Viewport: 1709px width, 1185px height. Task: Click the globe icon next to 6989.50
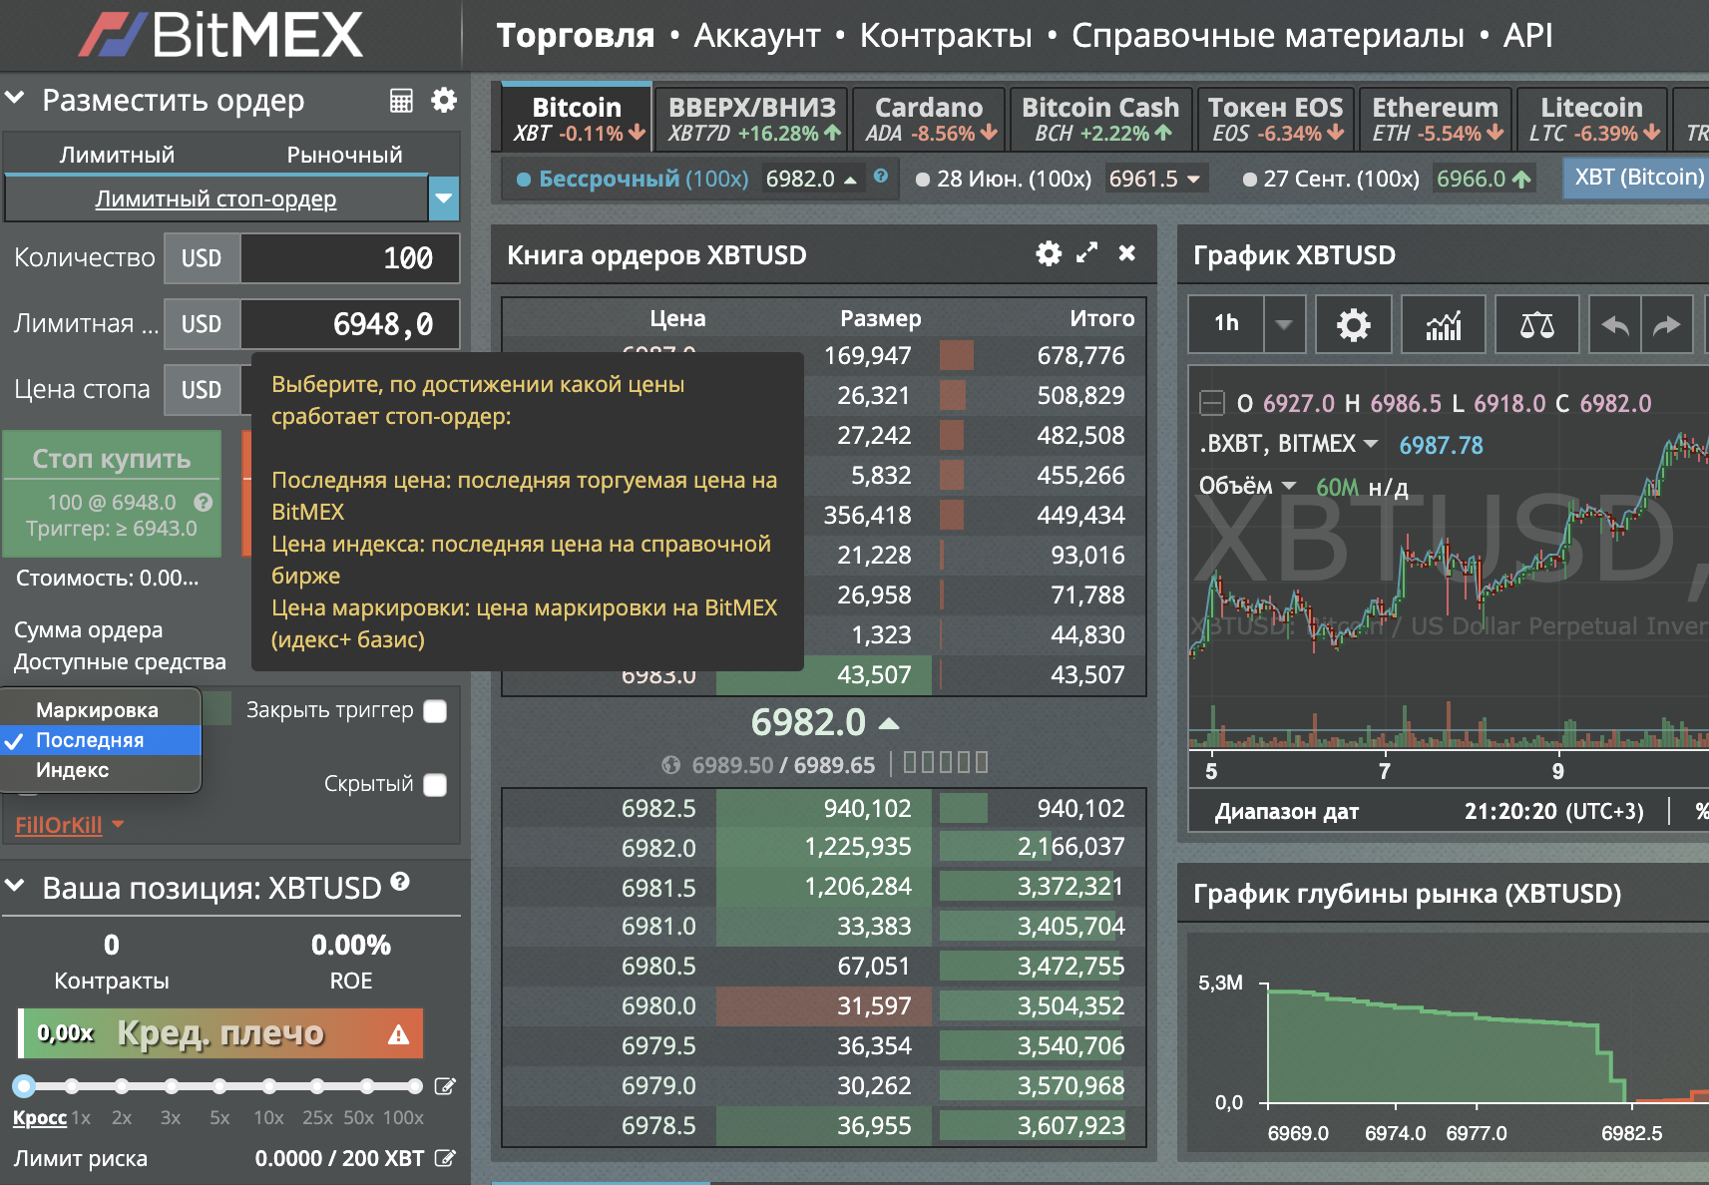point(671,765)
